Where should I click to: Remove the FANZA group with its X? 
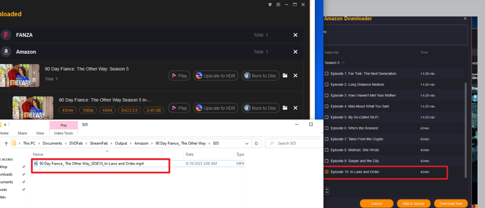tap(295, 35)
